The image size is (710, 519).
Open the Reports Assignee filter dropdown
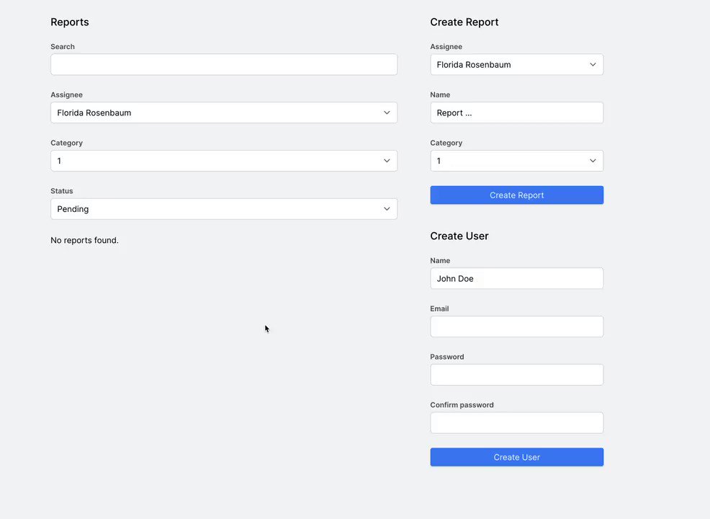coord(223,112)
